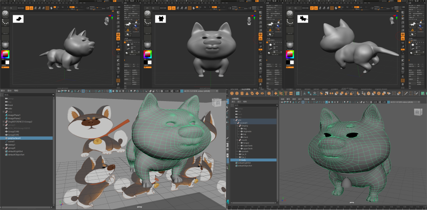Create polygon cylinder from Maya shelf
Viewport: 427px width, 210px height.
point(242,93)
